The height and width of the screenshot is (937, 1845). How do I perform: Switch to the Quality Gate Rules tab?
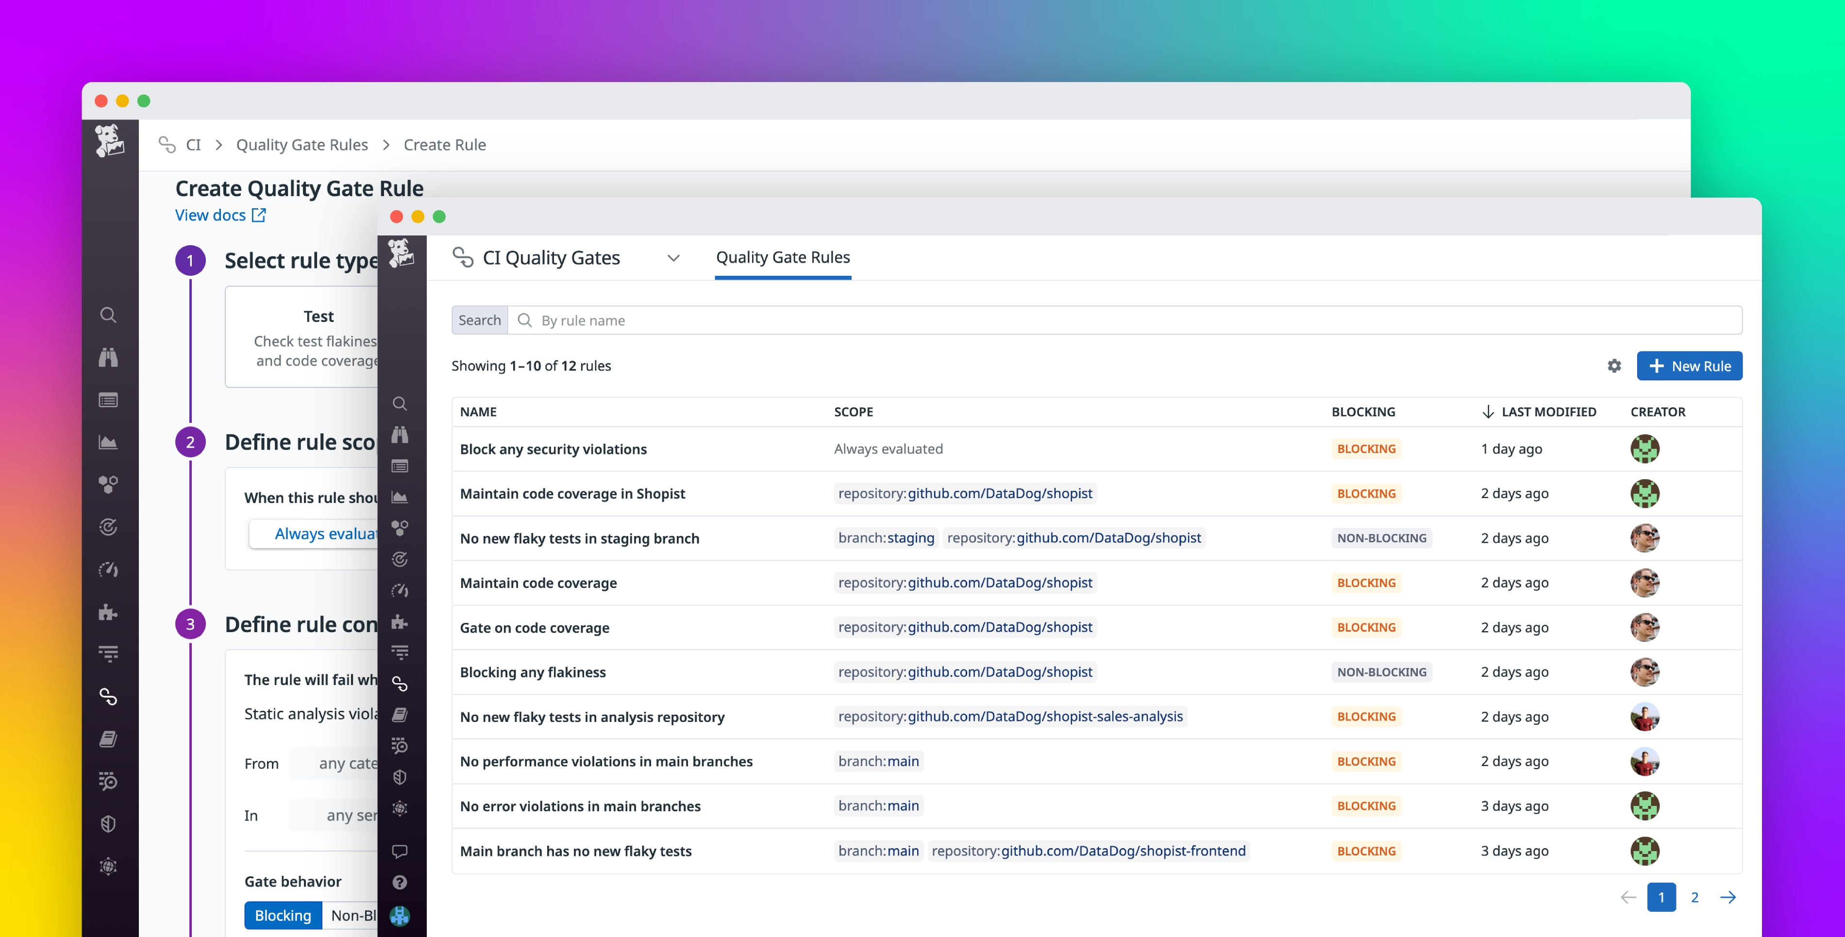point(782,257)
